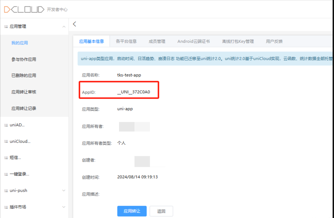
Task: Click the 应用所有者 label
Action: click(x=93, y=127)
